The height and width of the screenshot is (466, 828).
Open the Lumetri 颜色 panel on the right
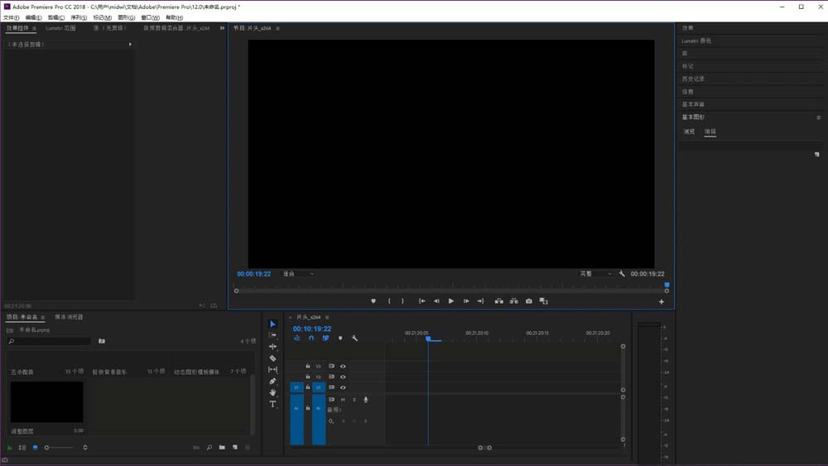(x=696, y=41)
